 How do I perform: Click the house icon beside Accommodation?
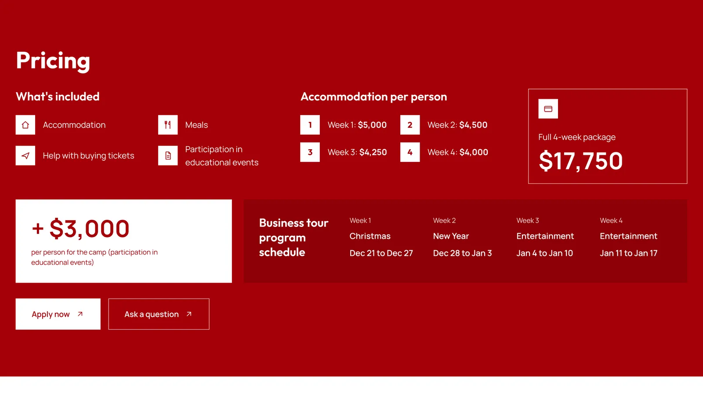point(25,125)
